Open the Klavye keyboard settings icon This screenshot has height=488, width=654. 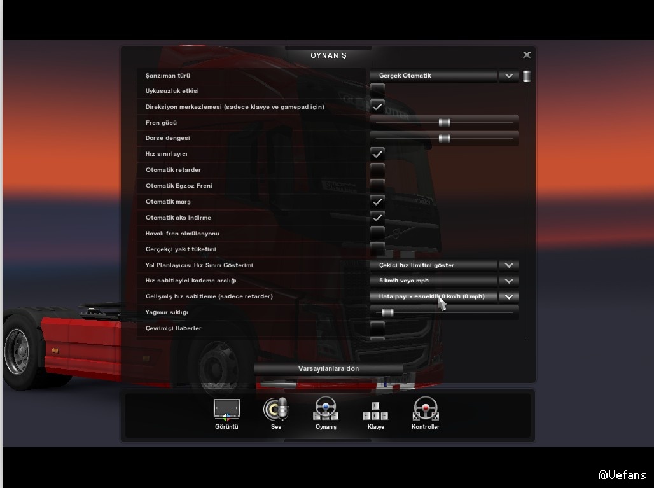coord(375,415)
